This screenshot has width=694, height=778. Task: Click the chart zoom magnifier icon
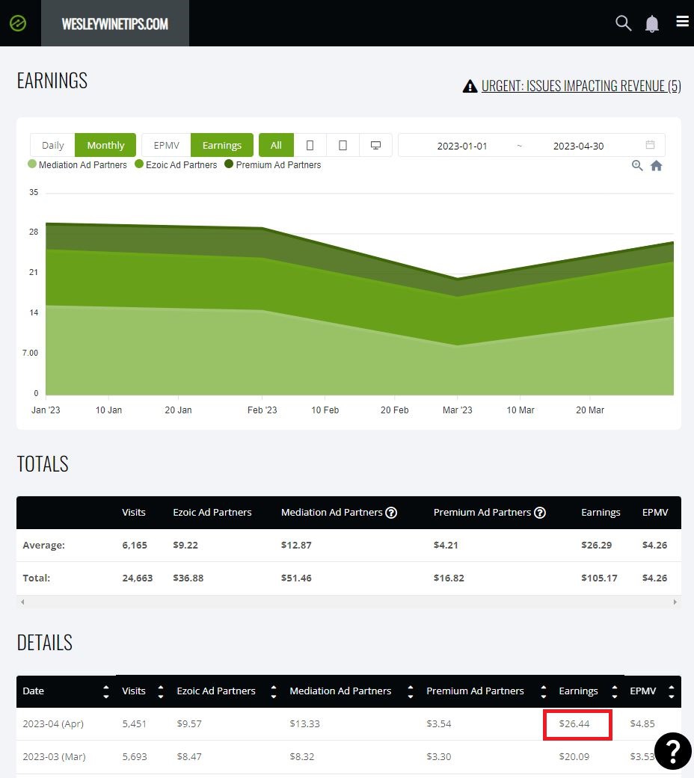click(x=637, y=166)
